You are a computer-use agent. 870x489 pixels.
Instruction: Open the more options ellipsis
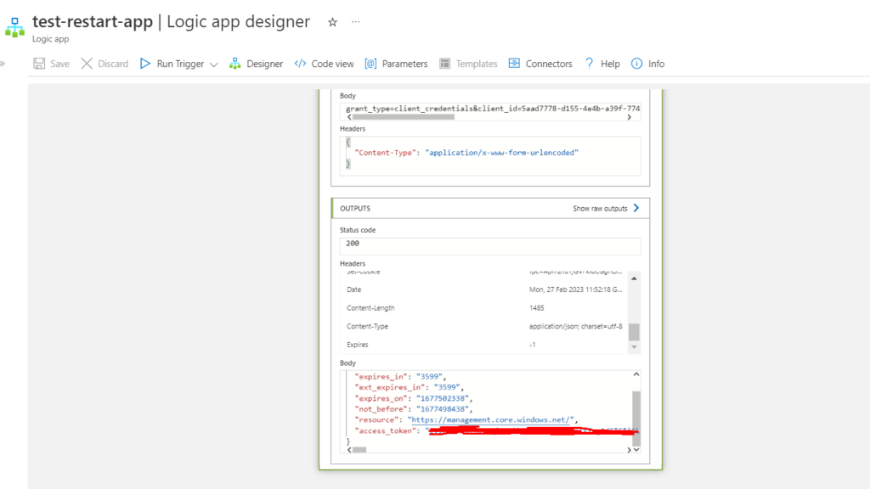click(356, 21)
